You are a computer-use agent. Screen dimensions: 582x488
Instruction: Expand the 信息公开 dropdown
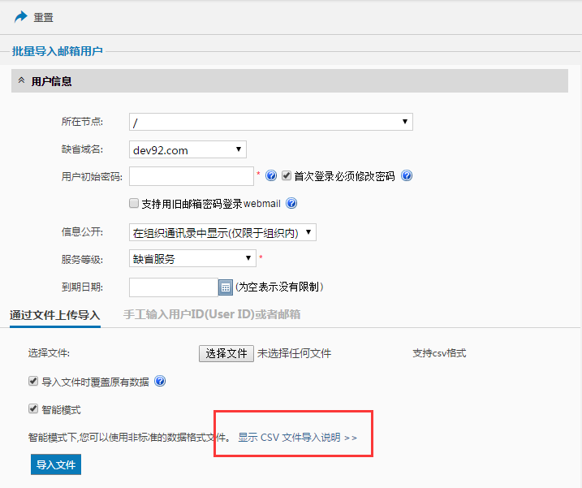(x=222, y=233)
